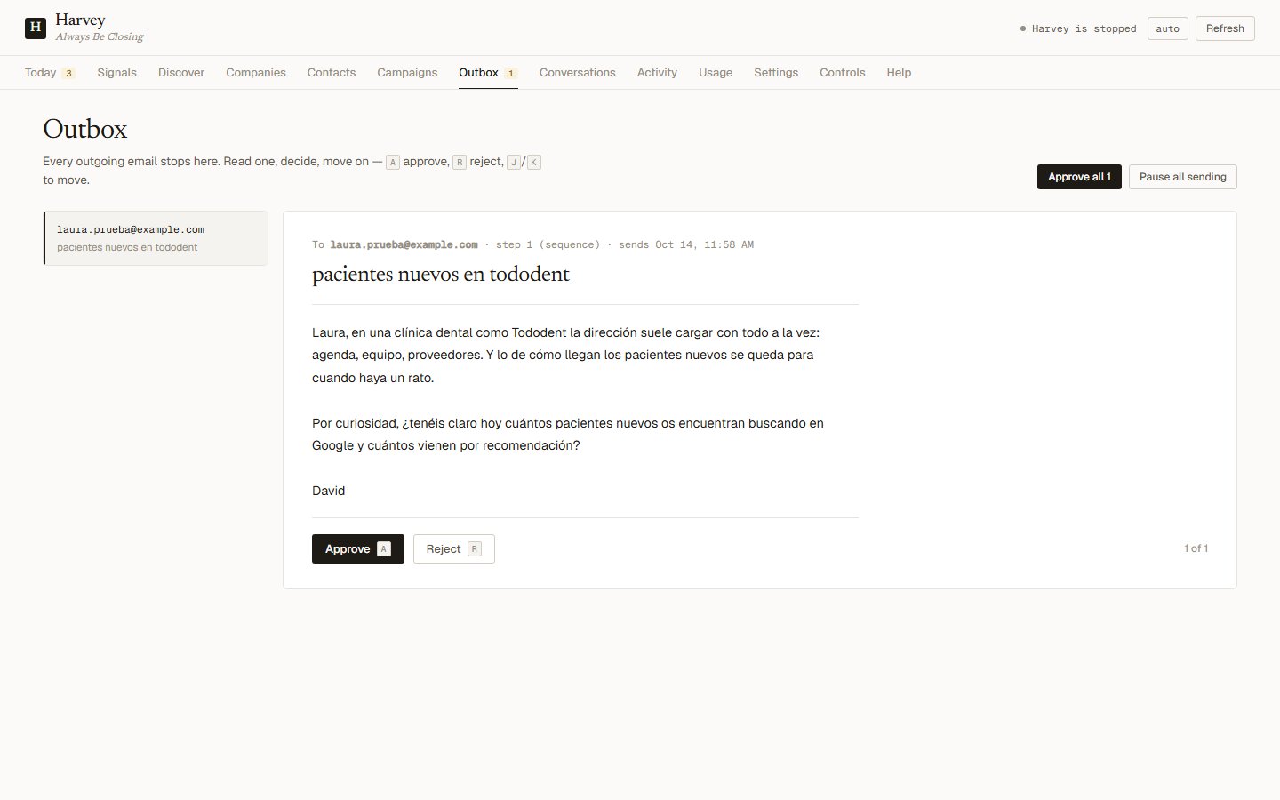Click the Harvey H logo icon
This screenshot has height=800, width=1280.
(36, 27)
